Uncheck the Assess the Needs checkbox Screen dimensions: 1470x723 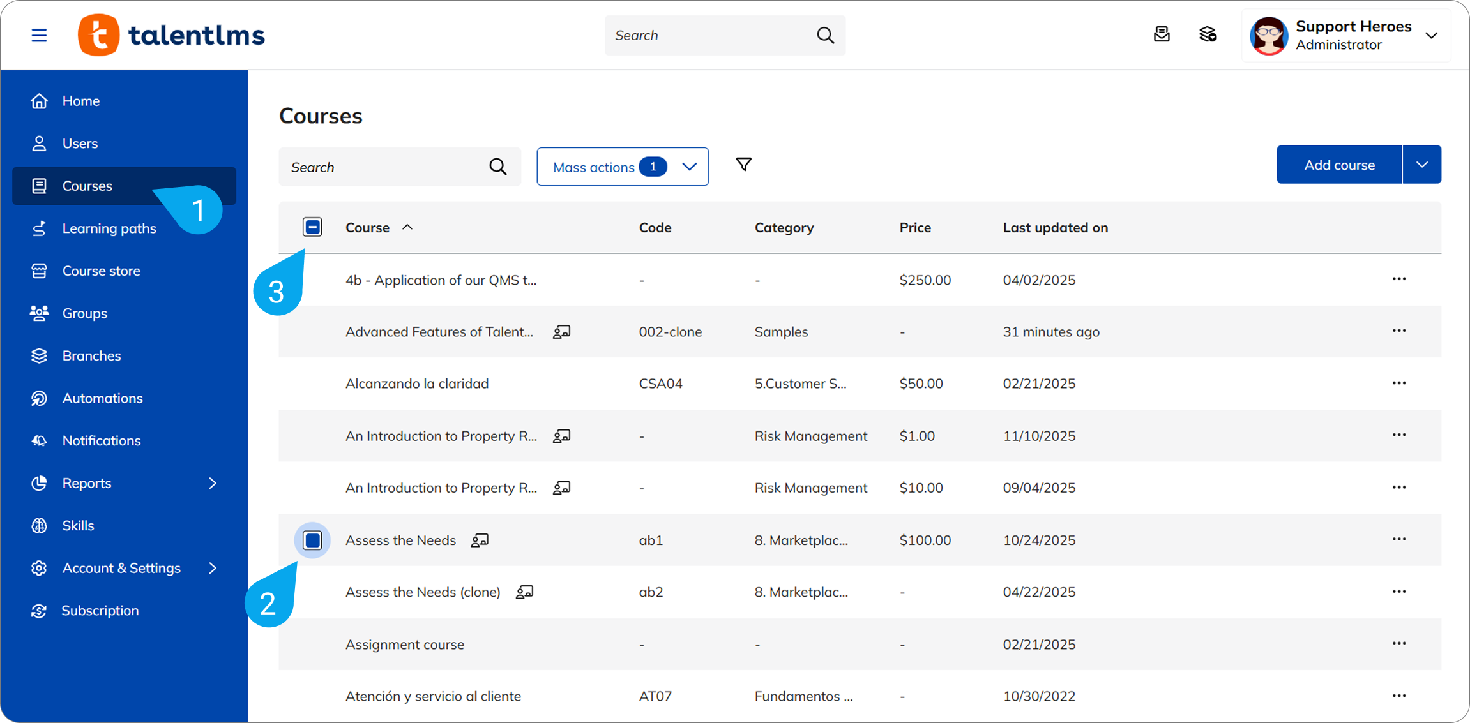coord(312,540)
